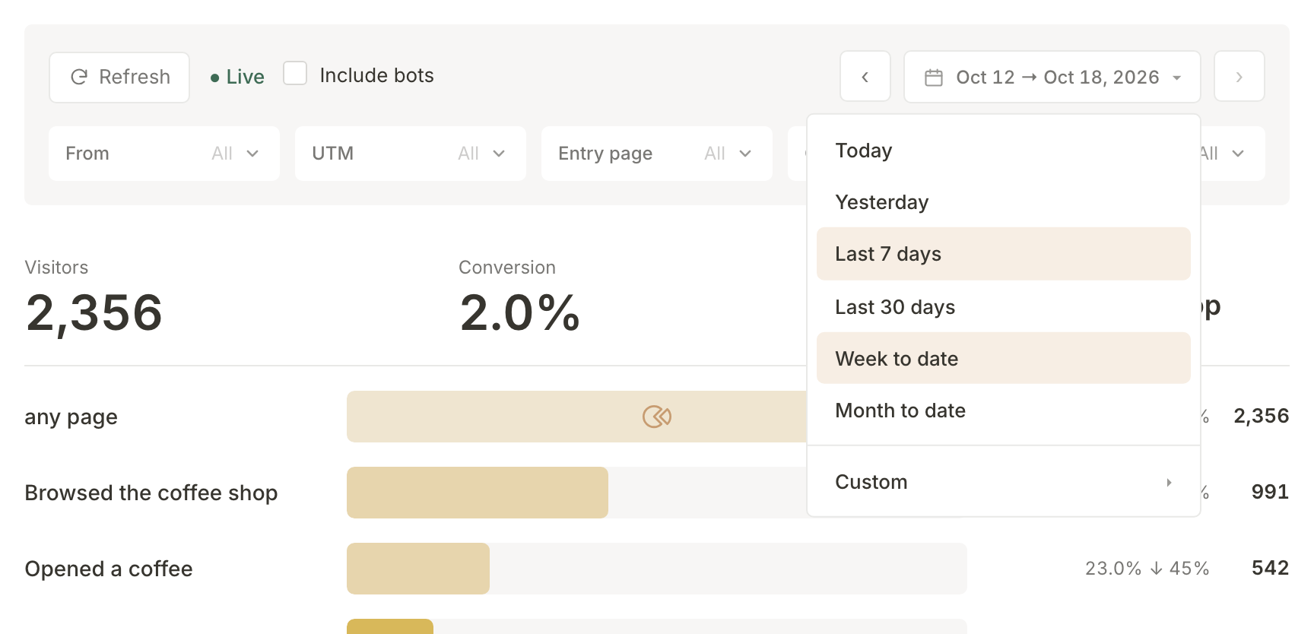Open the Custom date range submenu

[1004, 482]
